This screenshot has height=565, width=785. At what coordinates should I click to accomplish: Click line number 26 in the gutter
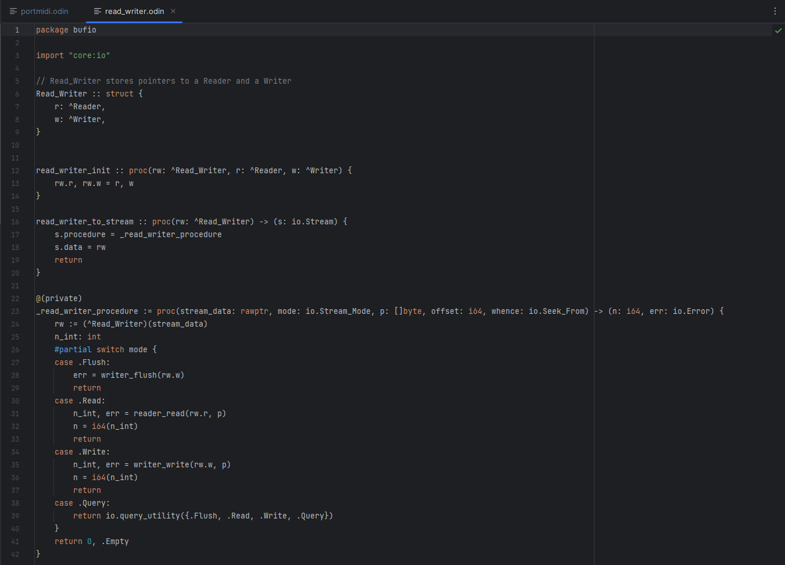15,350
